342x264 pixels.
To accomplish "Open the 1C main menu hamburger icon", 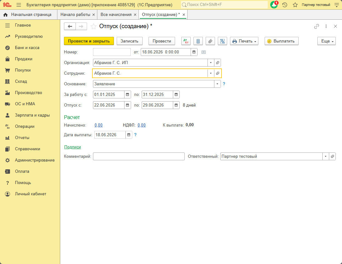I will pos(19,5).
